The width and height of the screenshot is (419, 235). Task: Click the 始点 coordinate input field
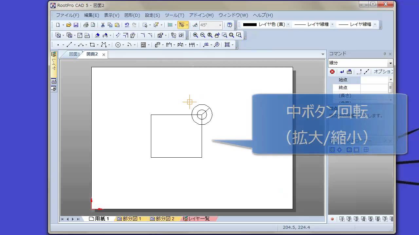(374, 80)
